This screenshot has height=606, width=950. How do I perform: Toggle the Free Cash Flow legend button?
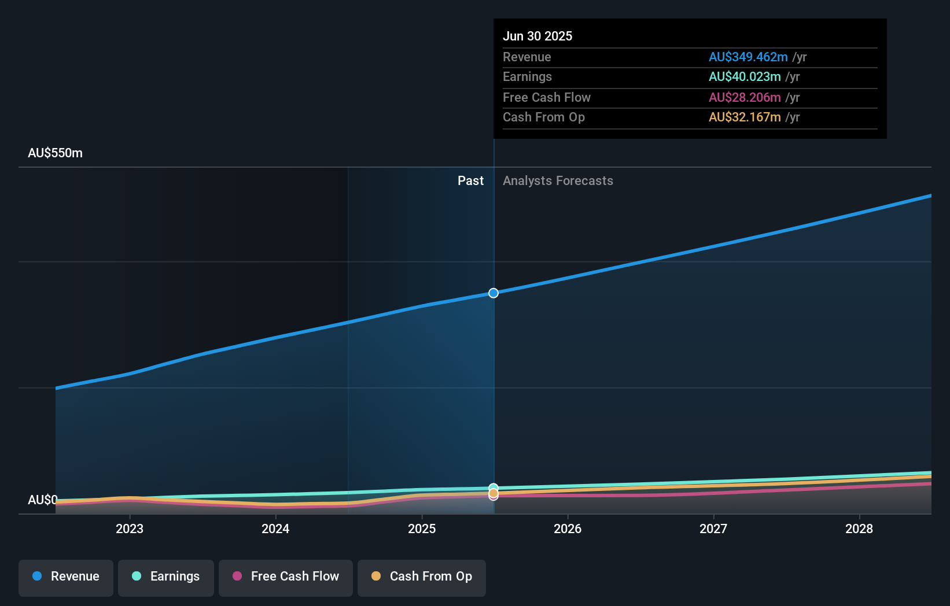(286, 578)
